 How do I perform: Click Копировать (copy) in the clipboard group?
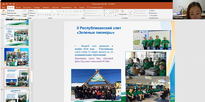click(x=11, y=13)
